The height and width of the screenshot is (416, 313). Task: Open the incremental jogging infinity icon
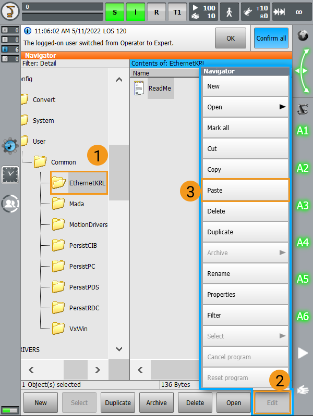click(292, 12)
